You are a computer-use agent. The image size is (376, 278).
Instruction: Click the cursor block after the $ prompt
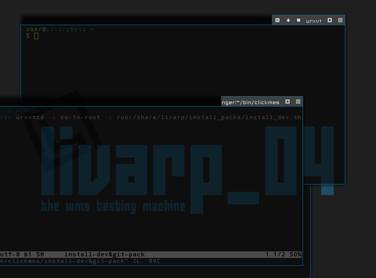pos(36,36)
